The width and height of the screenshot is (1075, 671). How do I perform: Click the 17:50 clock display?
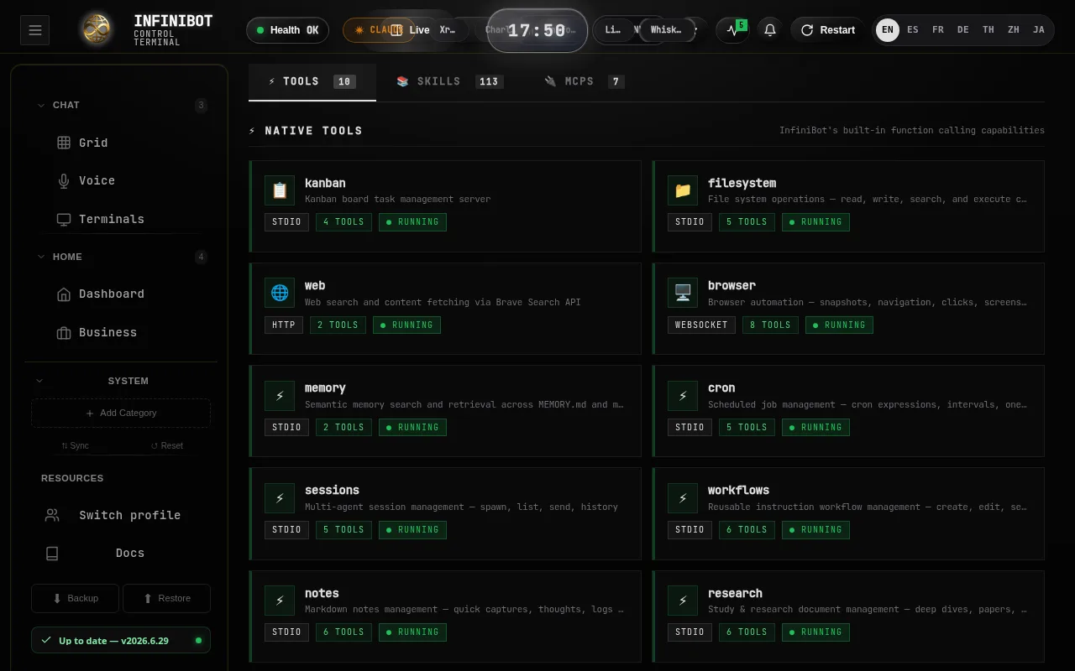pos(537,30)
